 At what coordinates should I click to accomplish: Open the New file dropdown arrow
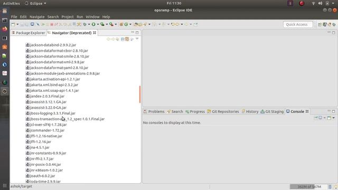coord(17,24)
